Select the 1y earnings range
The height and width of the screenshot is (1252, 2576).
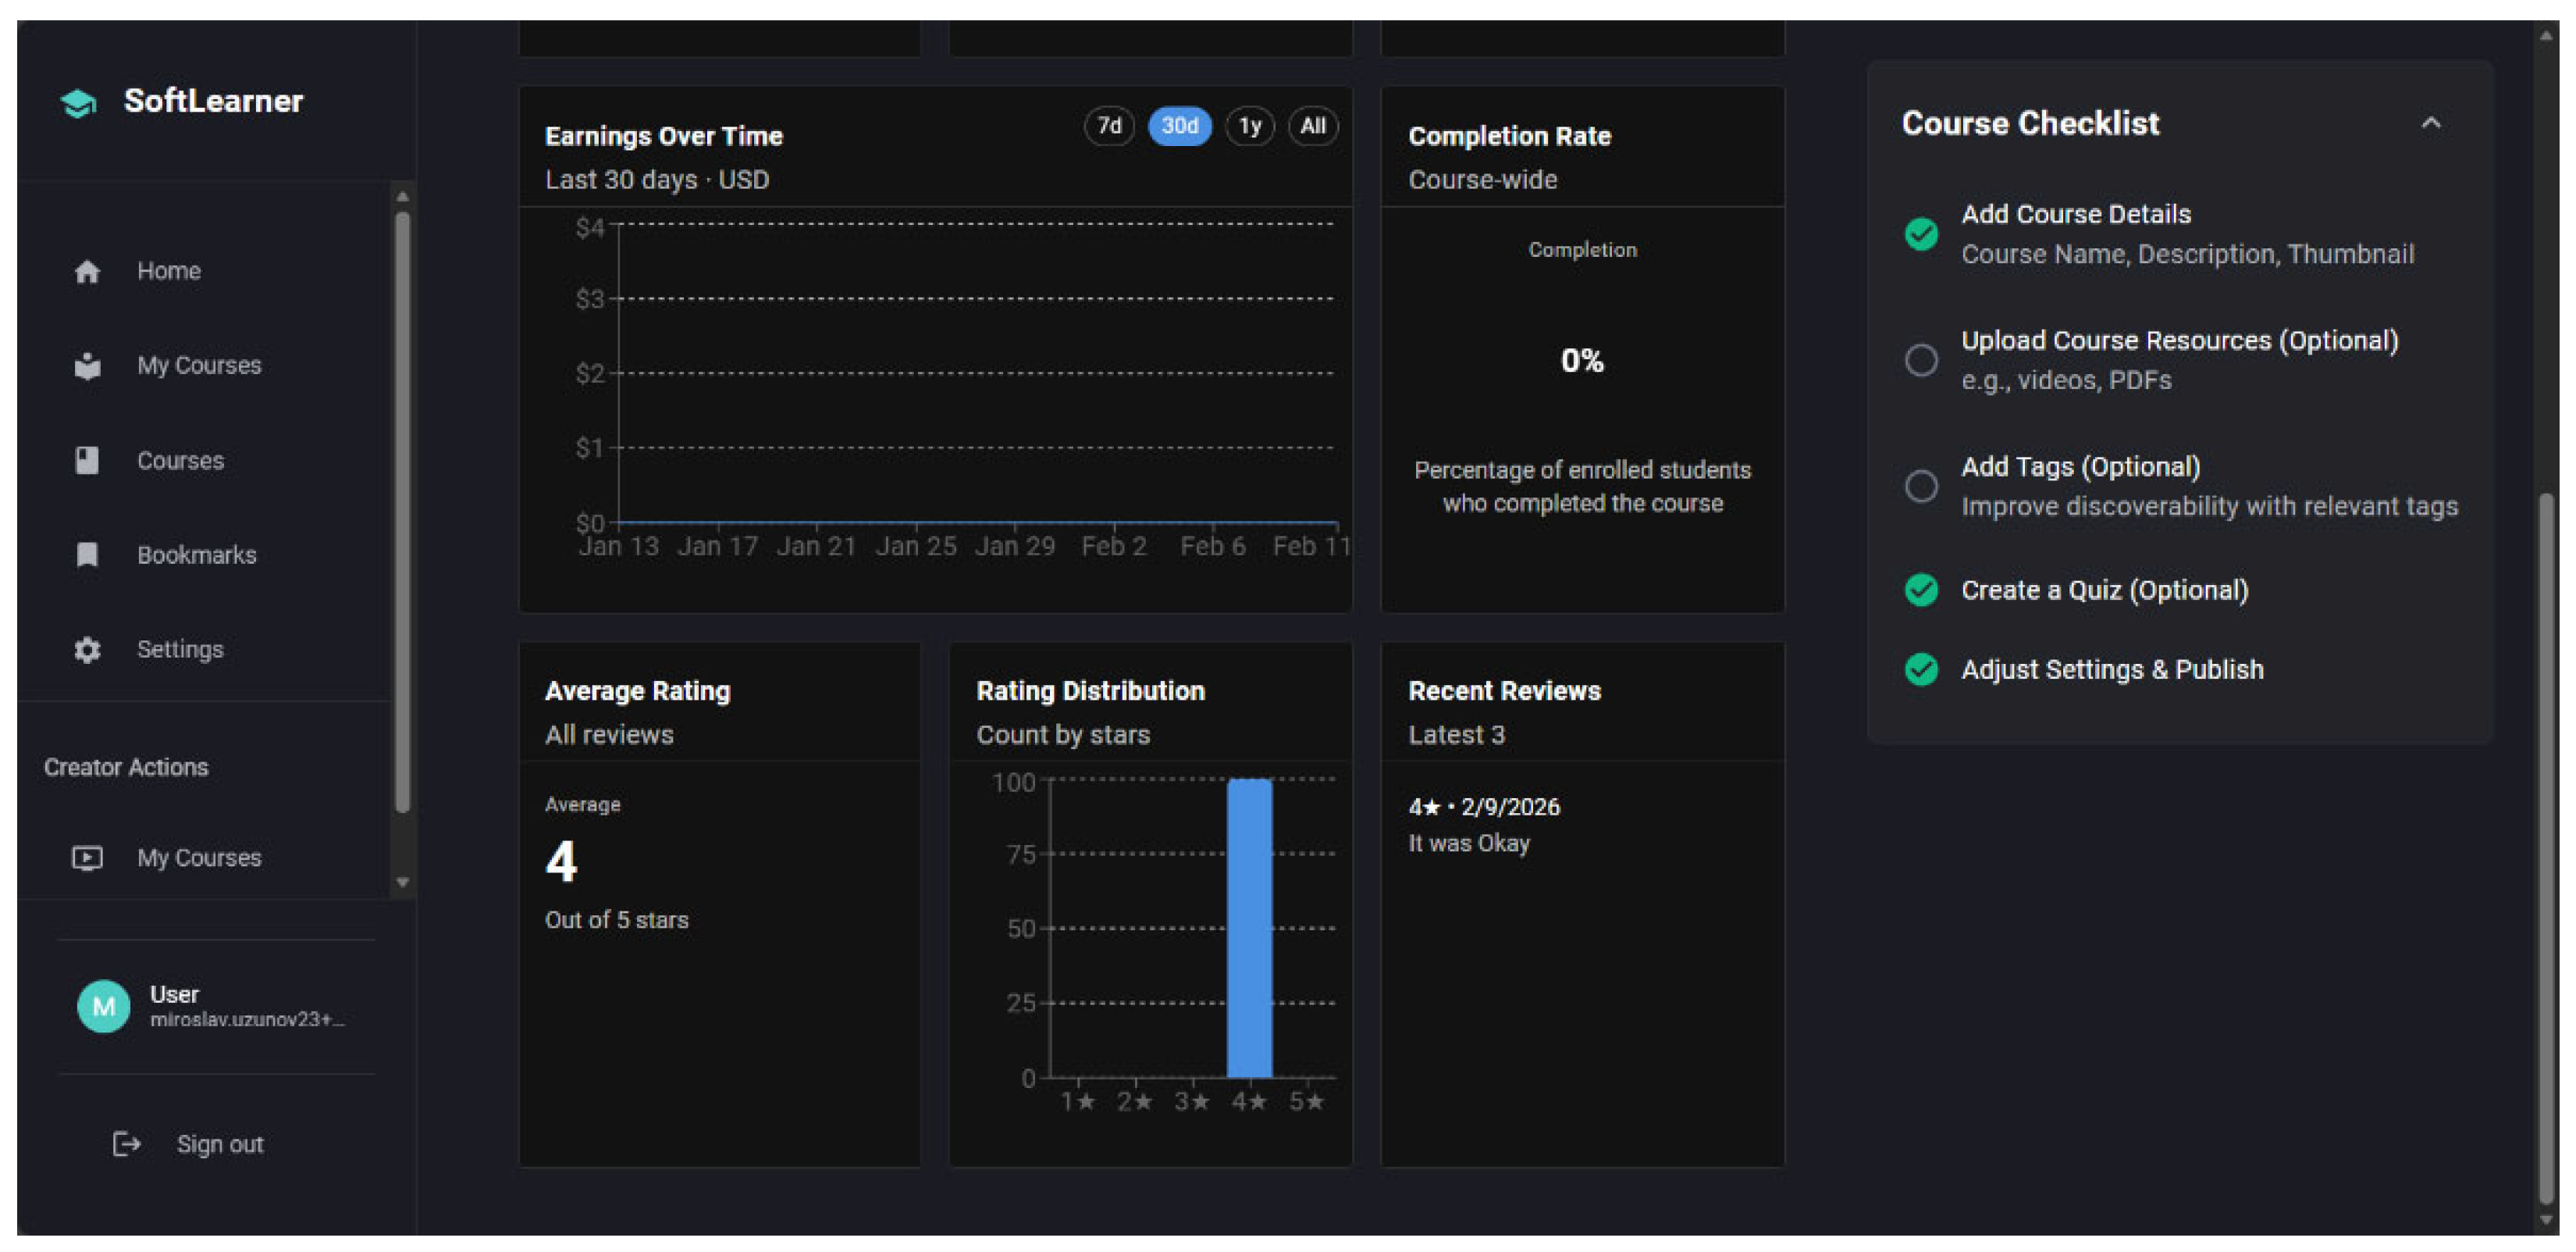1249,126
